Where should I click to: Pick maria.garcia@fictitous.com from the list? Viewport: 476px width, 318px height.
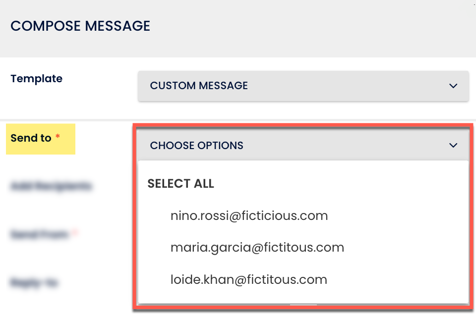tap(257, 248)
